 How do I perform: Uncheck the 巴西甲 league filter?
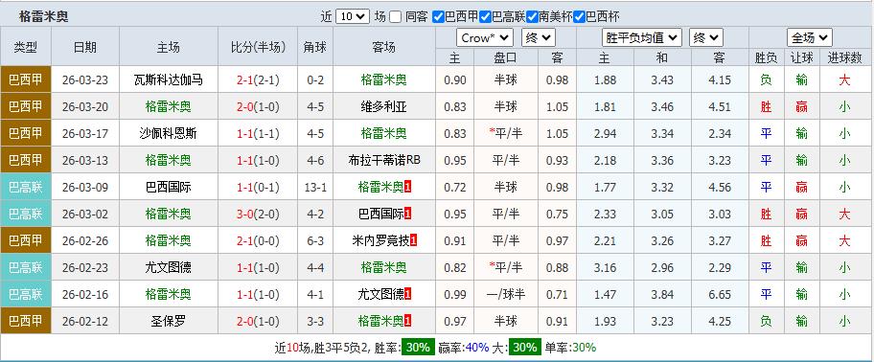coord(438,16)
